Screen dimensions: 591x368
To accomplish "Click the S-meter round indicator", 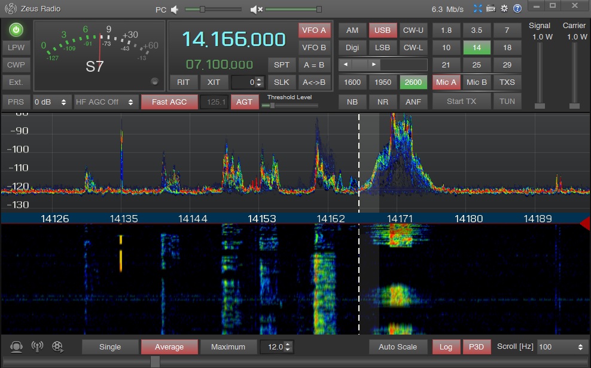I will [154, 81].
